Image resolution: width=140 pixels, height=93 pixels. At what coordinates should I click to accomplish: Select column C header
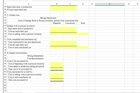tap(70, 4)
